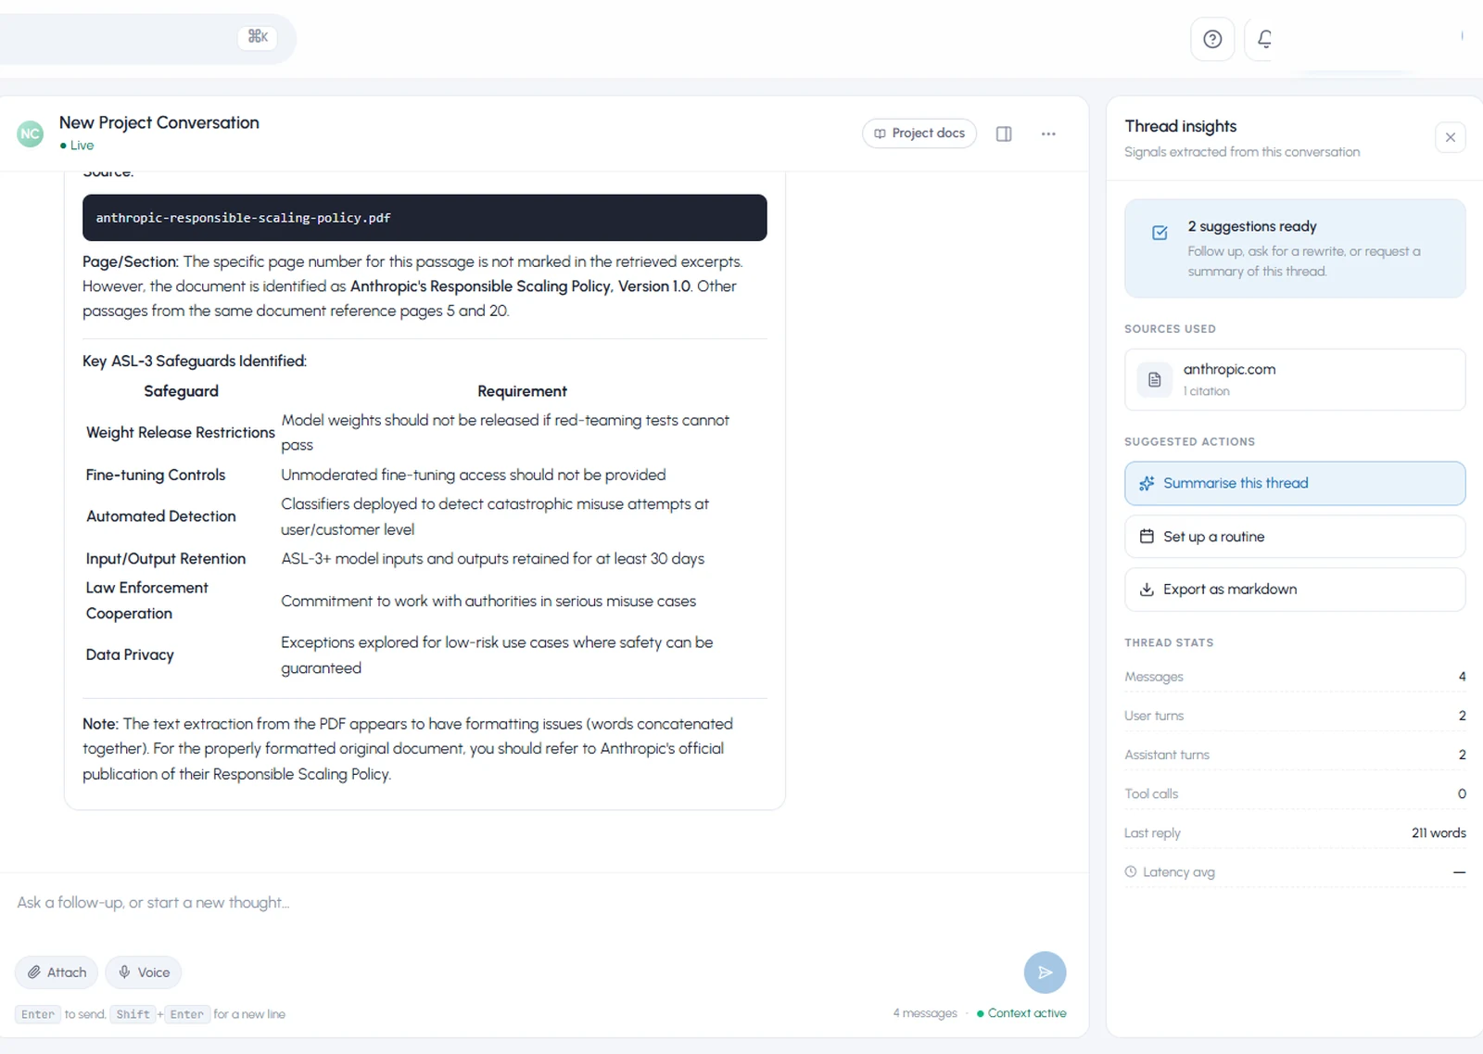Click the Requirement column header

pos(522,391)
